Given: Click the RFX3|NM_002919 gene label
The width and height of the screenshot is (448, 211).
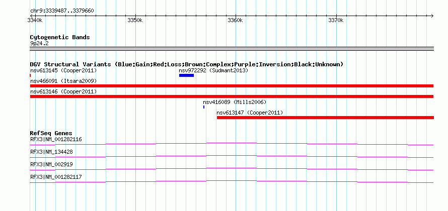Looking at the screenshot, I should click(51, 164).
